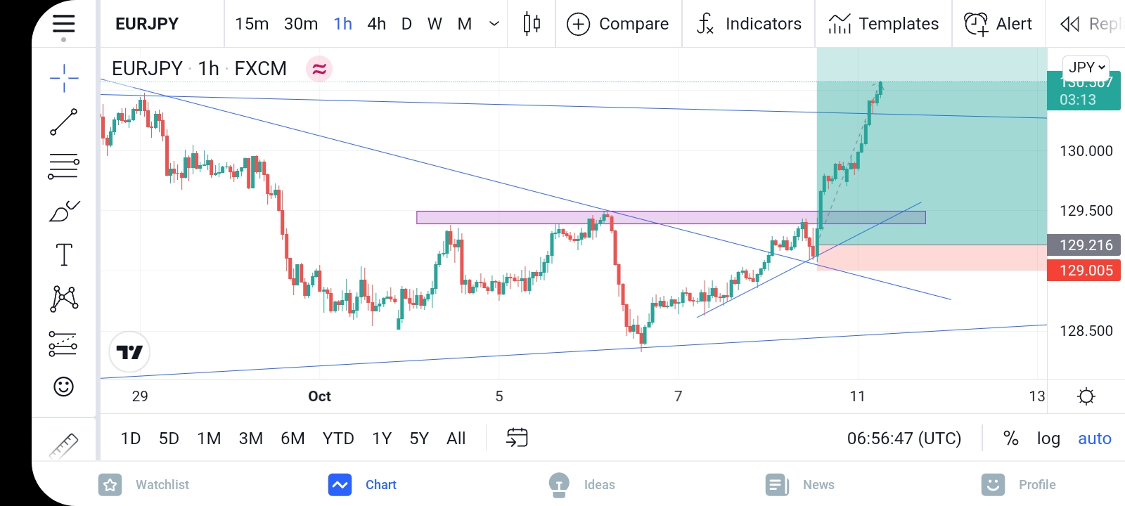The image size is (1125, 506).
Task: Open the JPY currency dropdown
Action: click(x=1086, y=67)
